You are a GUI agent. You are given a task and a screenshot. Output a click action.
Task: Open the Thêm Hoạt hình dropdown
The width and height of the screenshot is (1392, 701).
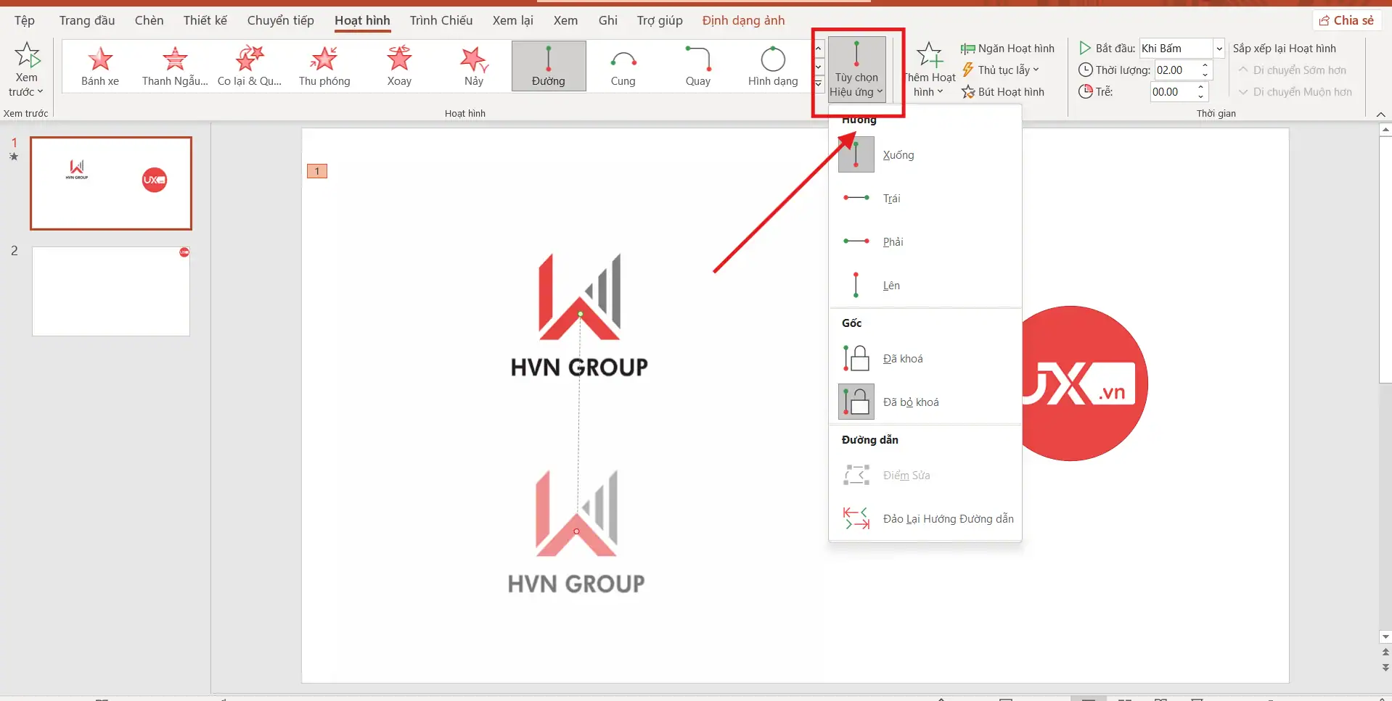pos(929,69)
